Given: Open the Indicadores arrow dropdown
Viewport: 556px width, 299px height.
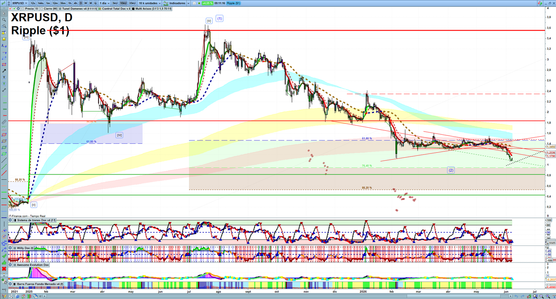Looking at the screenshot, I should tap(188, 3).
